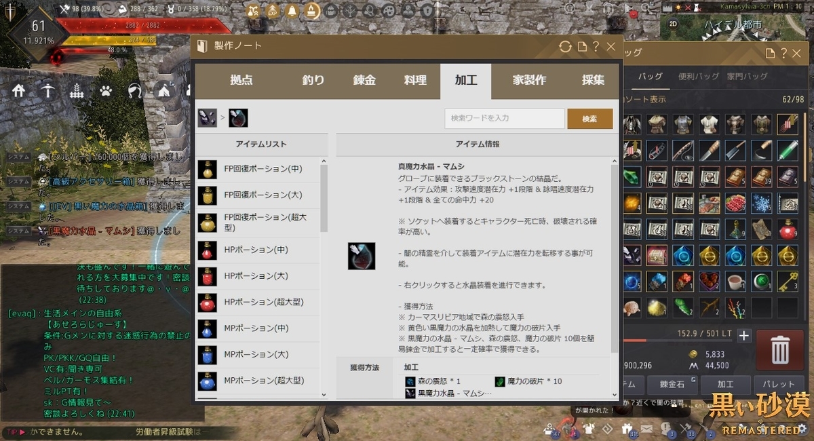Open the 釣り tab

point(313,80)
